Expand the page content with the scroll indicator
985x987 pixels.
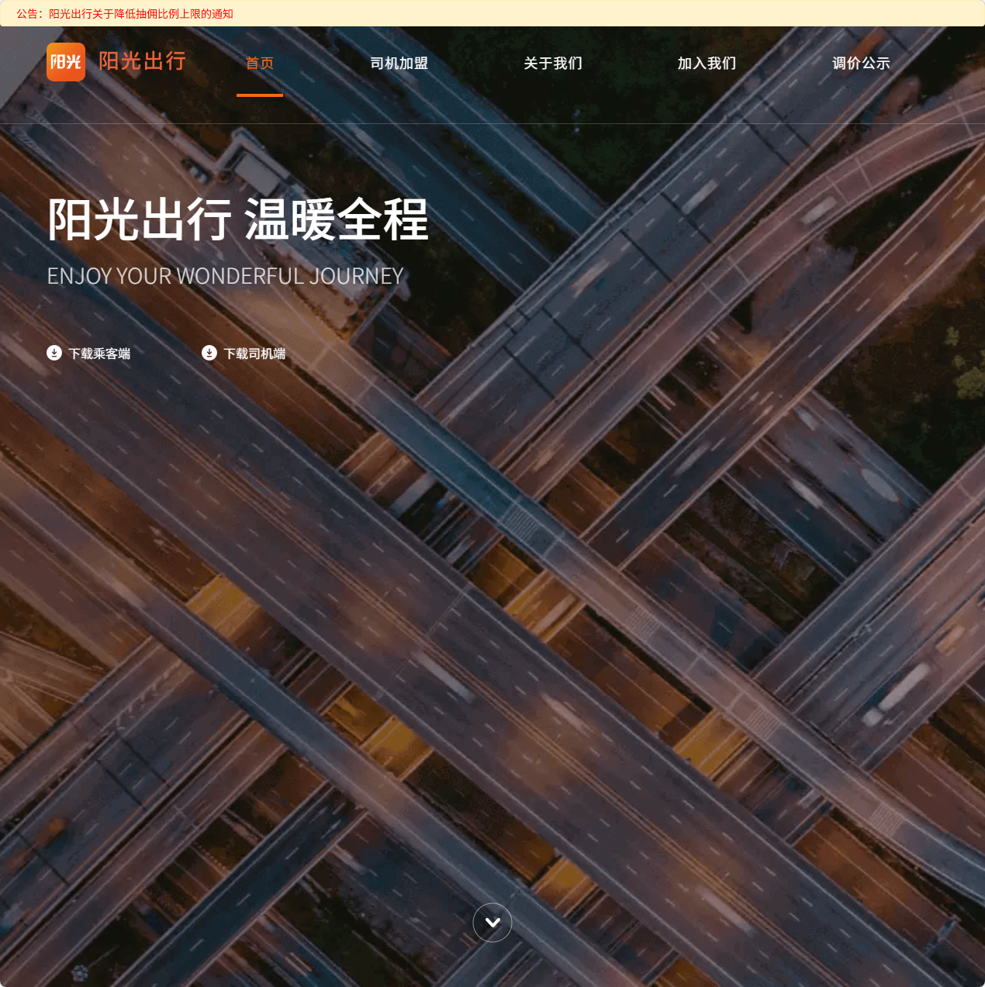click(492, 923)
